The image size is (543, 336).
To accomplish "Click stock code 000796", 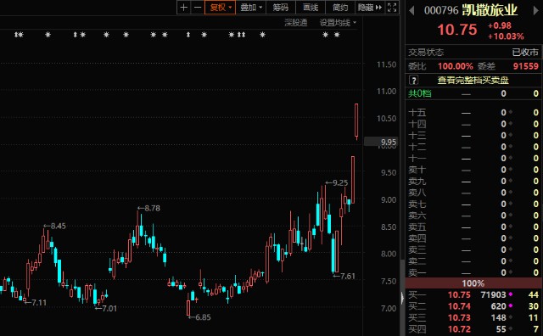I will click(x=441, y=10).
